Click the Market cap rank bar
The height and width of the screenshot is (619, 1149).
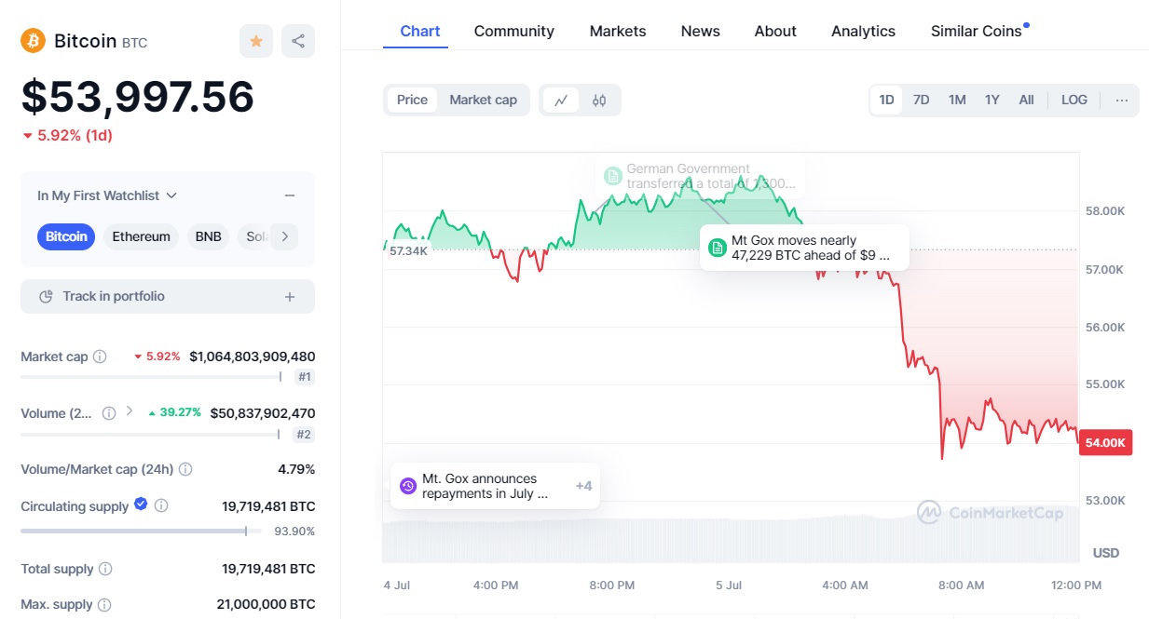click(151, 377)
